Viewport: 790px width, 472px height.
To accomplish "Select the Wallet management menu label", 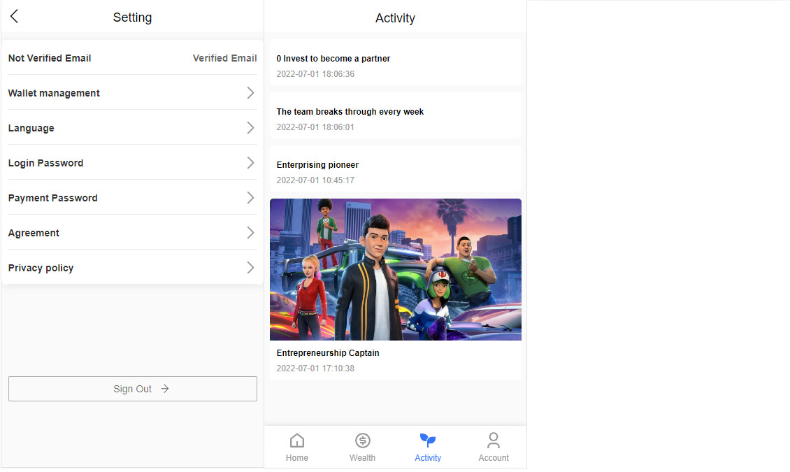I will coord(54,93).
